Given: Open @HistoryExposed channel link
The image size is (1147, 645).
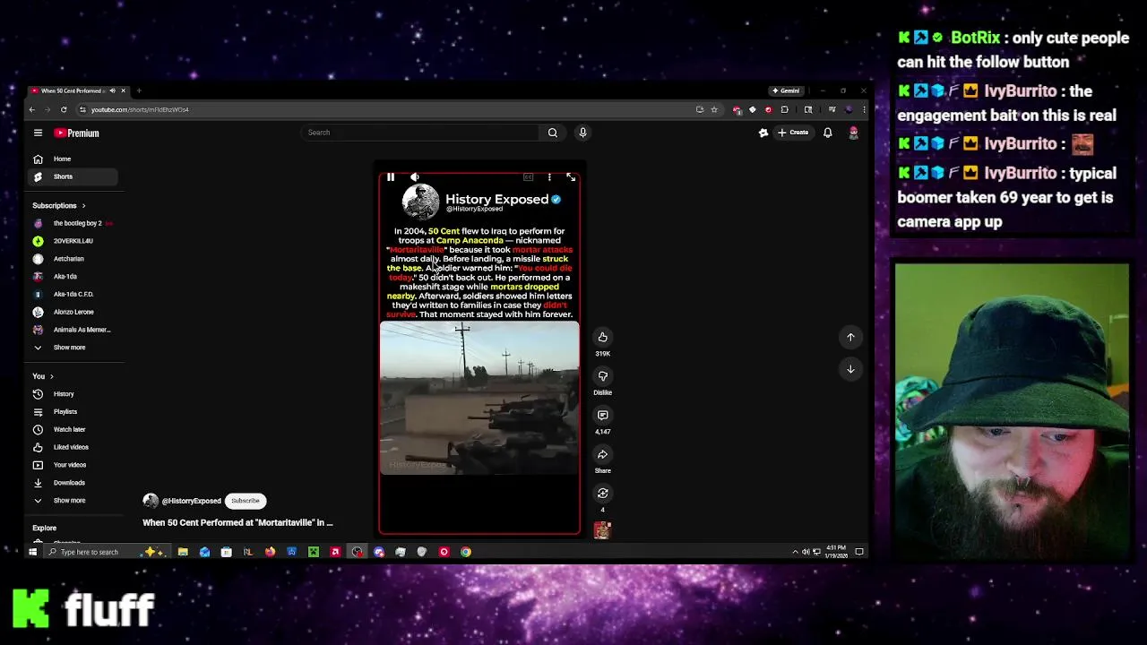Looking at the screenshot, I should tap(191, 501).
